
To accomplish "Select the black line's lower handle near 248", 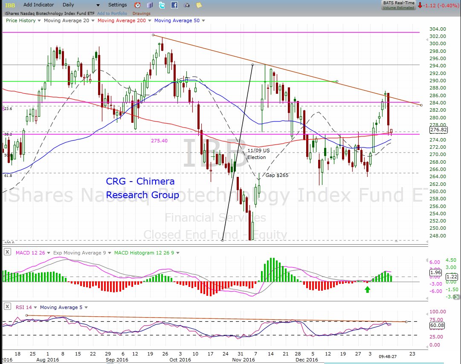I will point(223,240).
